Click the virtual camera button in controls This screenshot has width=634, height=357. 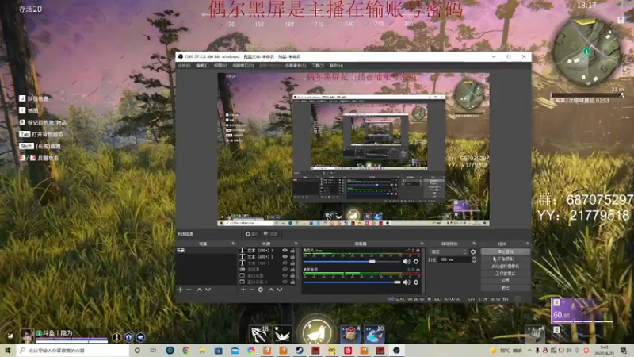(x=506, y=267)
